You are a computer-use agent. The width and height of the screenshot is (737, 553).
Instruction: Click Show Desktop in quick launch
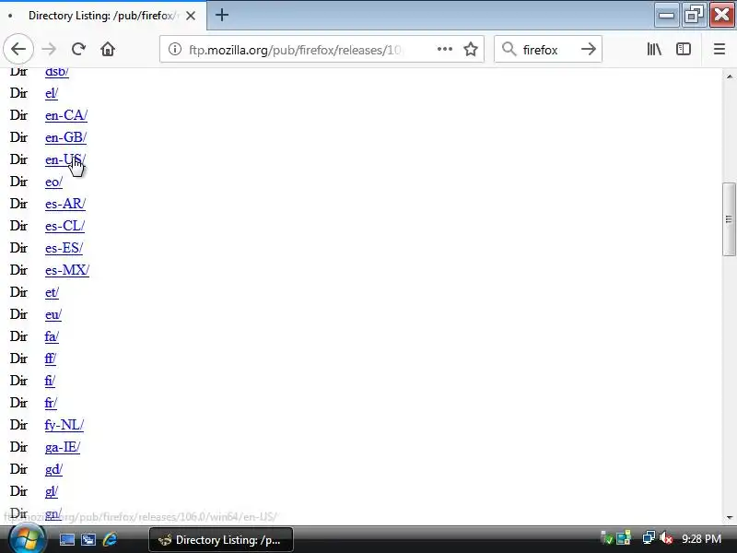(66, 539)
